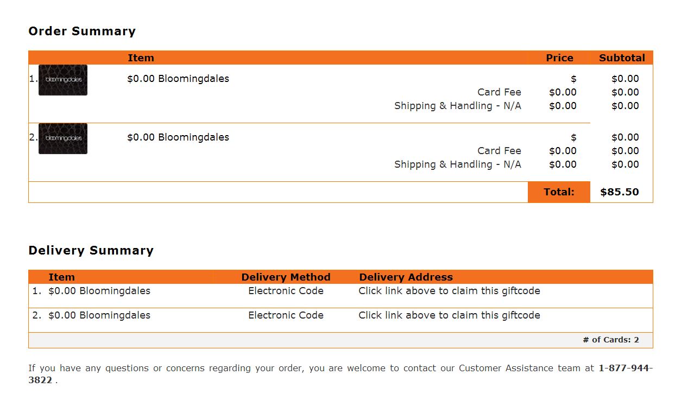Click the orange Total label cell
Screen dimensions: 675x394
click(559, 192)
